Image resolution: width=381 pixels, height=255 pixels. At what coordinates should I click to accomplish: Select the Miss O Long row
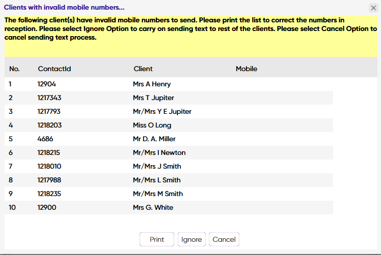point(169,125)
